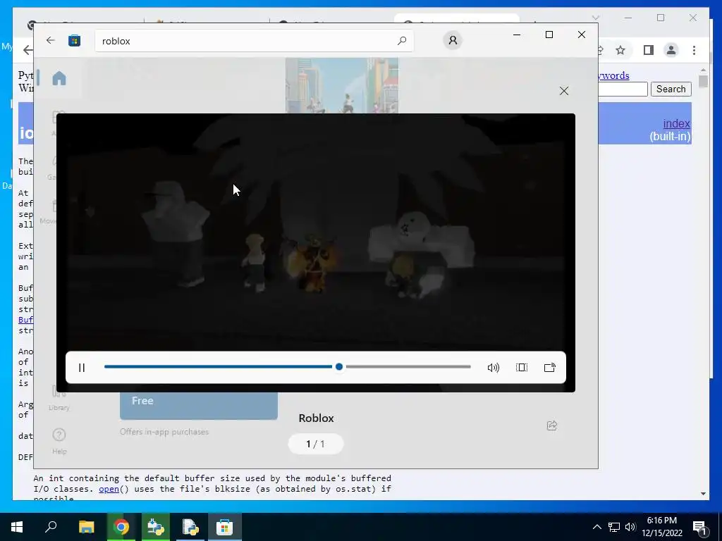Bookmark this page with Chrome star icon
The width and height of the screenshot is (722, 541).
coord(620,50)
